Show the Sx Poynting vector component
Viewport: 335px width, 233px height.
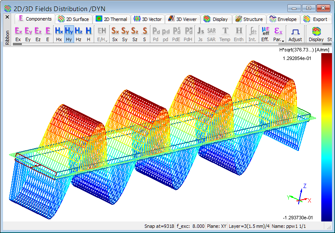click(x=115, y=34)
